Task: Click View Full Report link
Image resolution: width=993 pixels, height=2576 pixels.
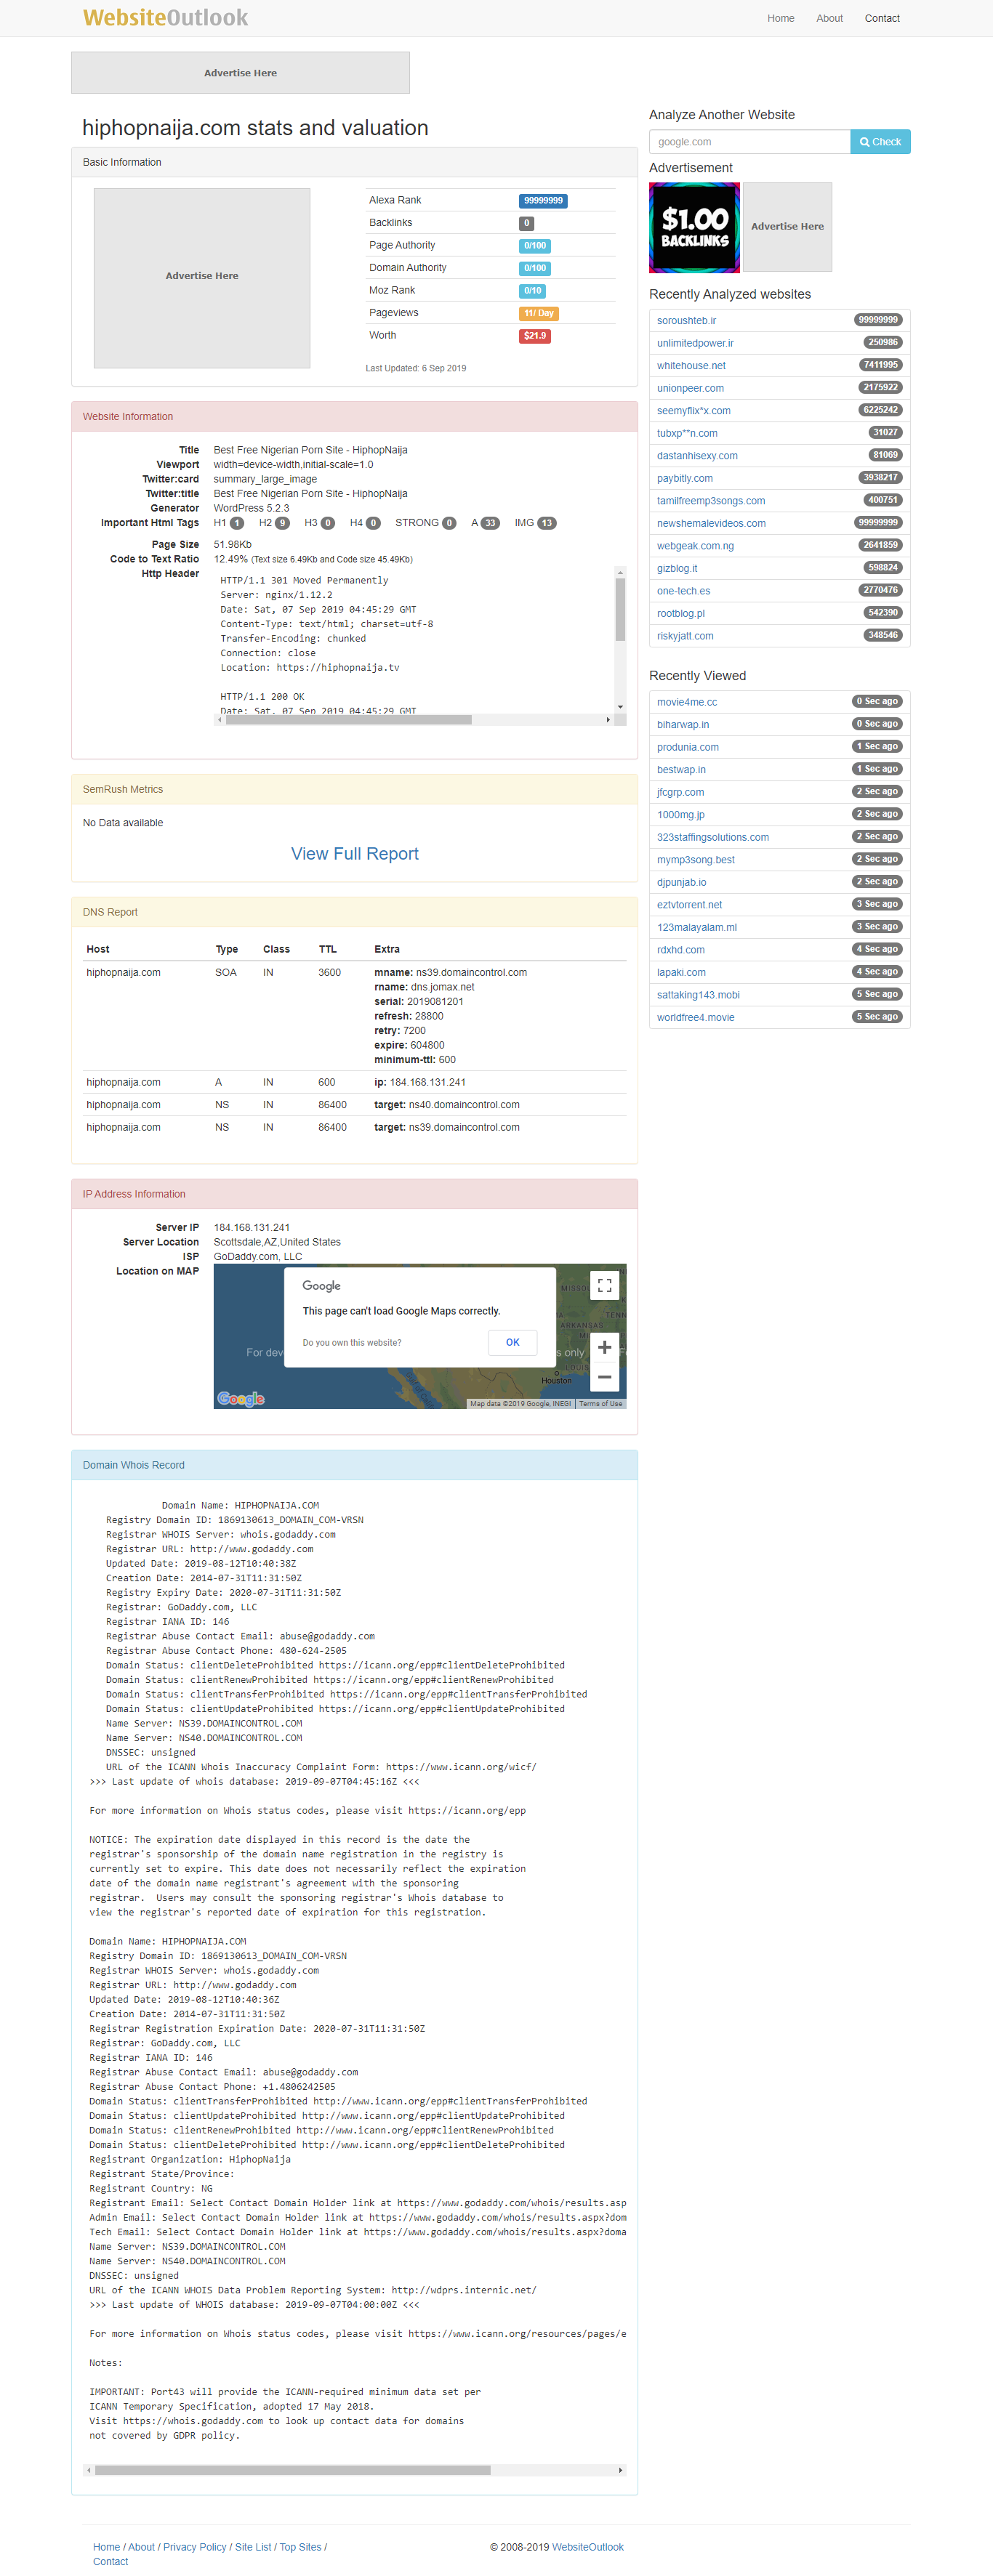Action: coord(355,854)
